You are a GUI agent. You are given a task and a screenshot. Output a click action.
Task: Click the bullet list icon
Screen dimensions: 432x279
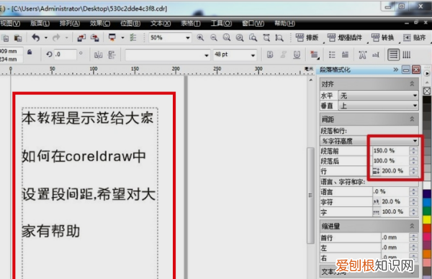pos(332,55)
